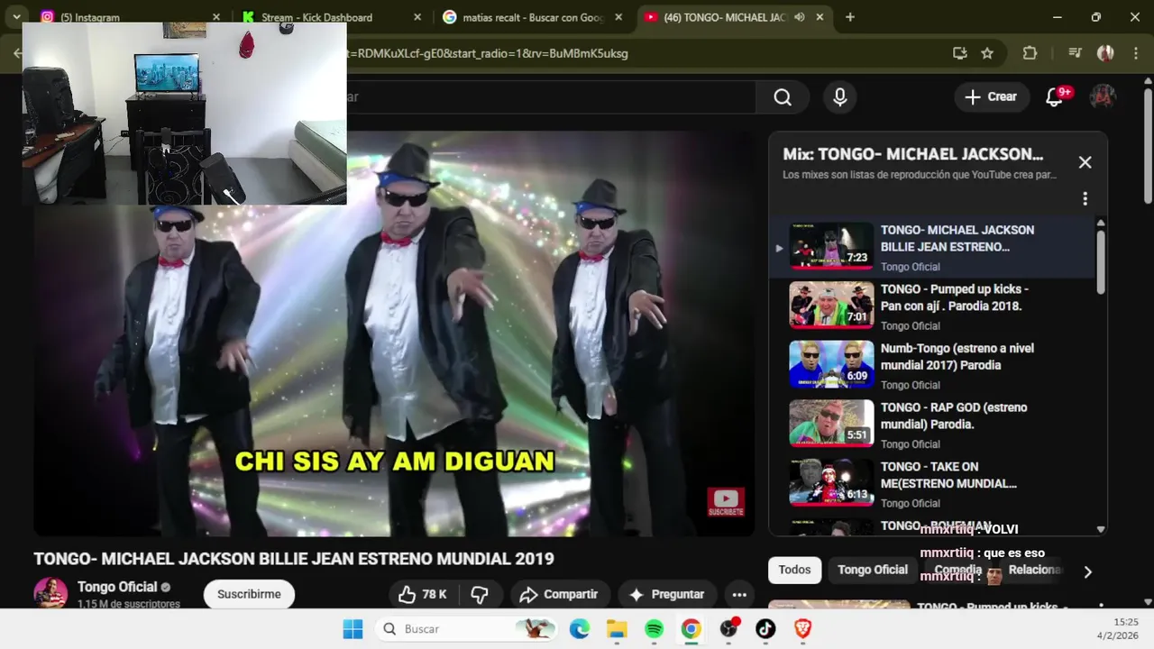Open Brave browser from taskbar
Viewport: 1154px width, 649px height.
802,629
